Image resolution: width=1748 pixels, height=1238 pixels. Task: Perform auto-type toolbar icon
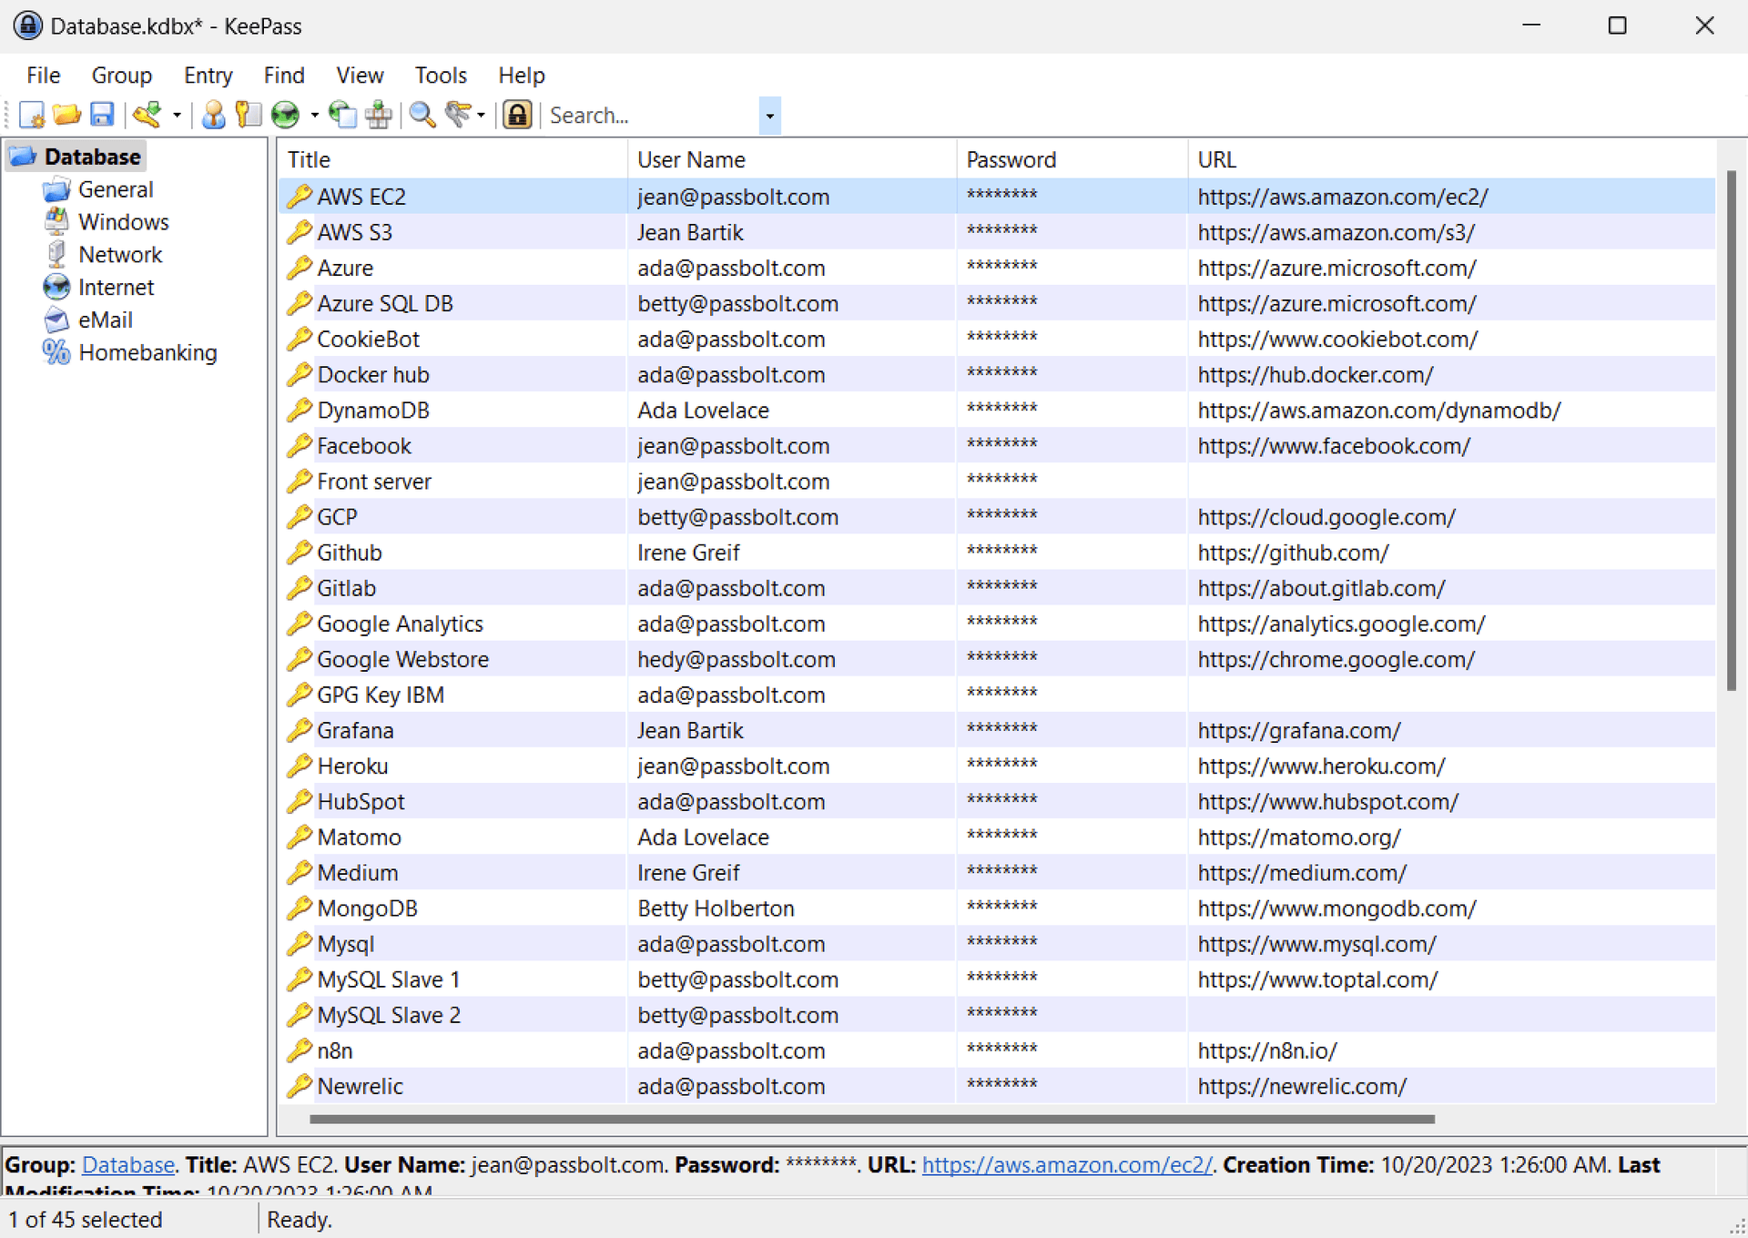tap(379, 115)
